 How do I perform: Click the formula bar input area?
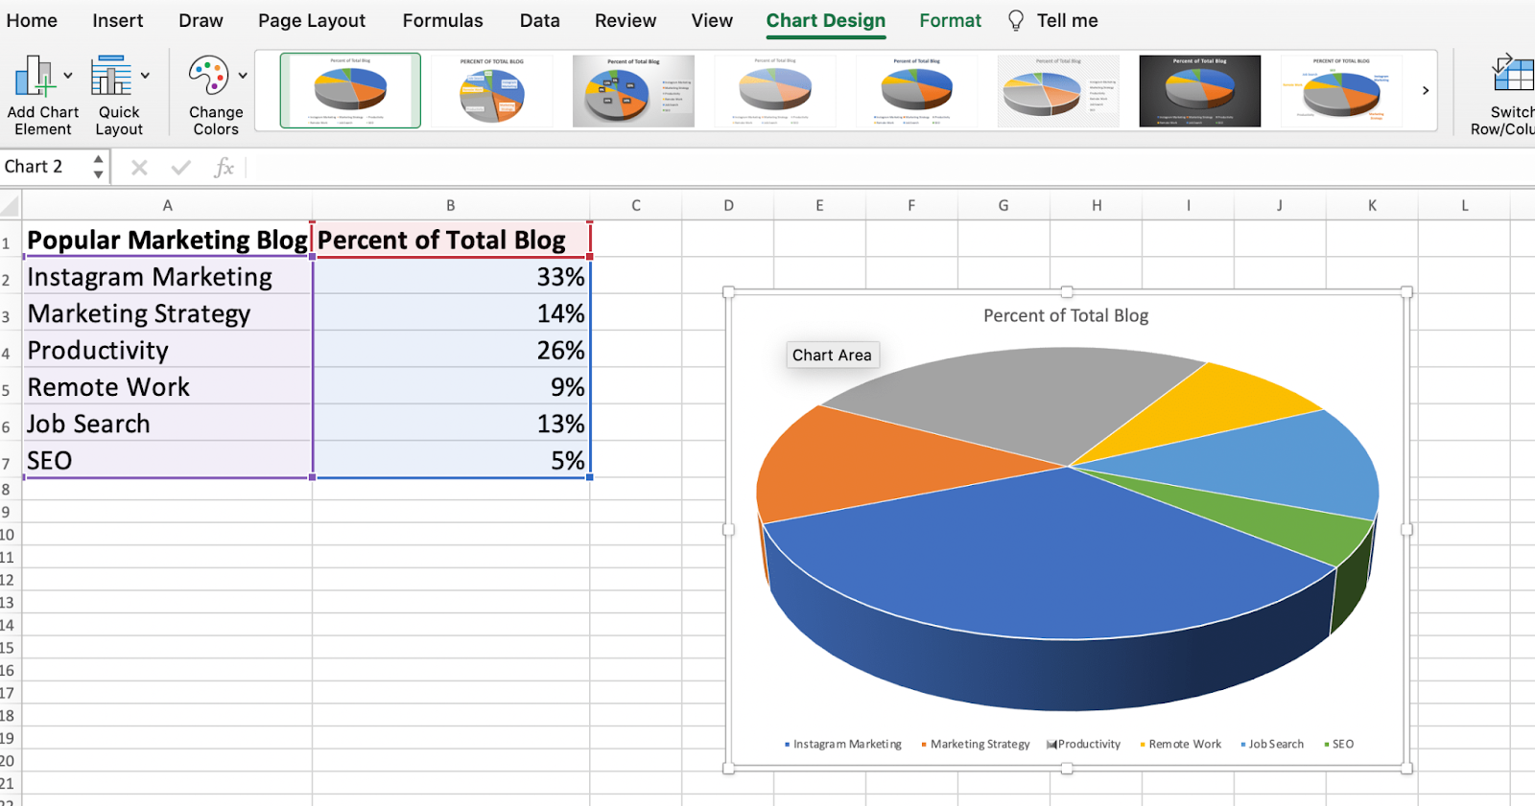click(890, 168)
